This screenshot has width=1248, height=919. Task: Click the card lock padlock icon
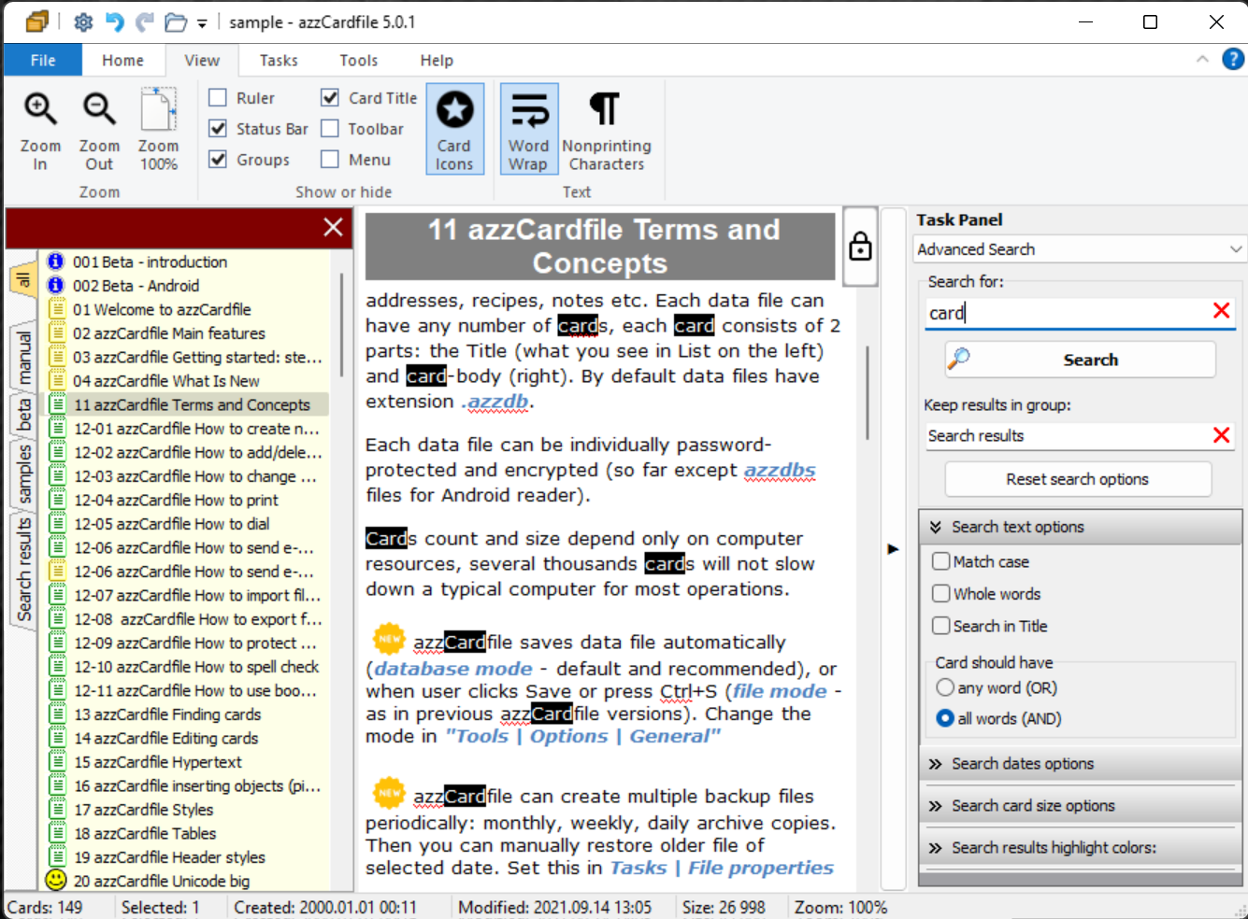(x=860, y=247)
